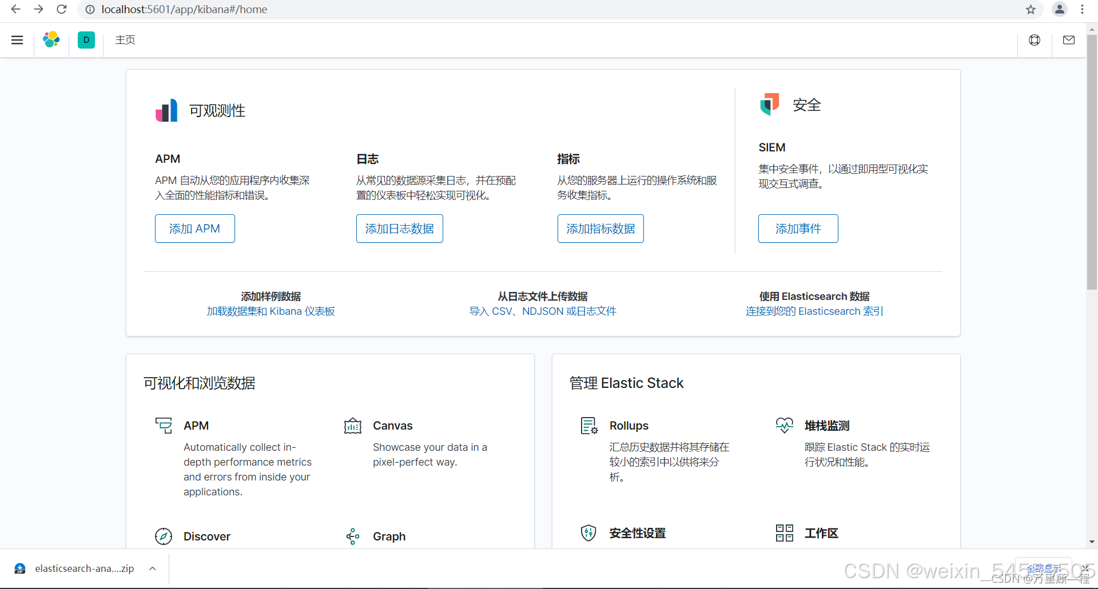The height and width of the screenshot is (589, 1098).
Task: Click the 添加 APM button
Action: (x=194, y=228)
